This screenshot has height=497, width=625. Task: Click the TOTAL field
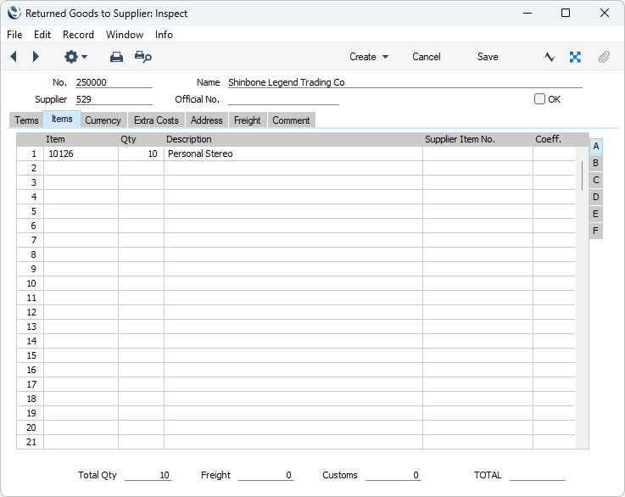coord(538,475)
